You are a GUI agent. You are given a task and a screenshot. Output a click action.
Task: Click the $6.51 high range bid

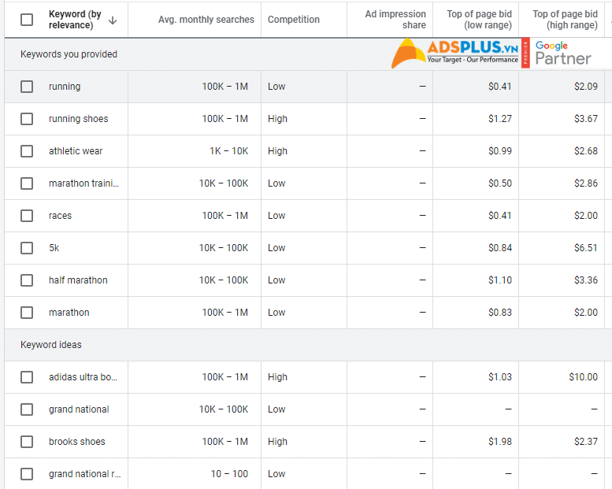point(586,248)
